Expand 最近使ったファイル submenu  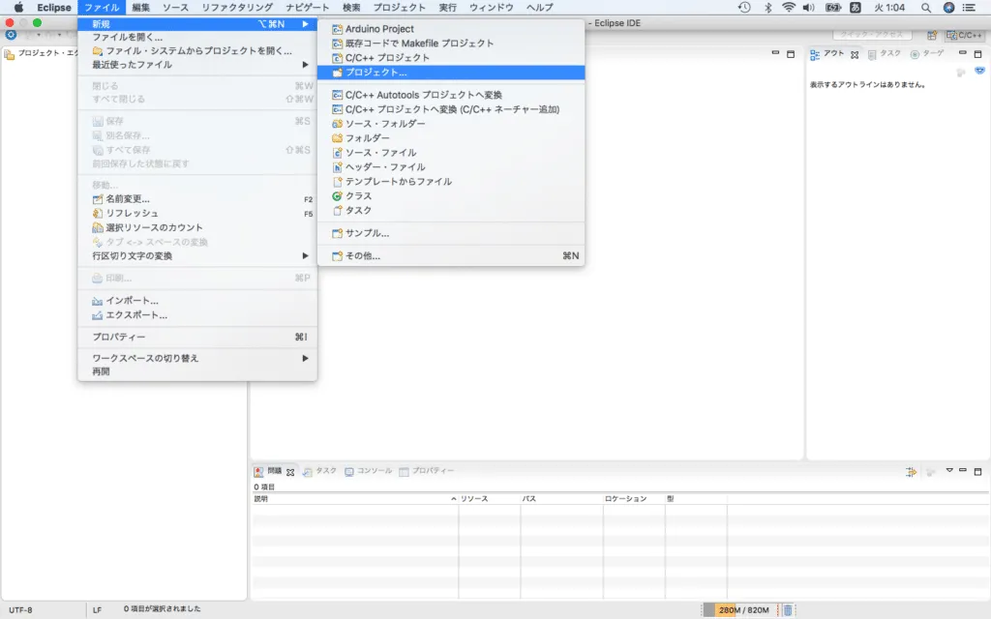(197, 65)
